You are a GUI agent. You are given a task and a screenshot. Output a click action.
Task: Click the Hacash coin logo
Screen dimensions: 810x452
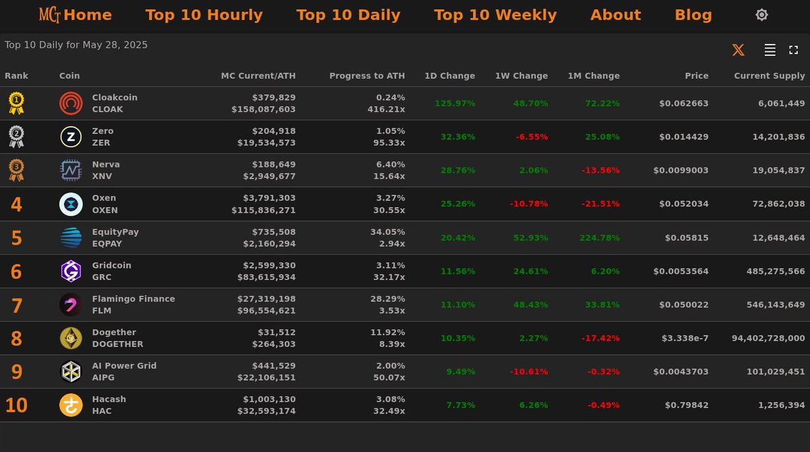(71, 405)
